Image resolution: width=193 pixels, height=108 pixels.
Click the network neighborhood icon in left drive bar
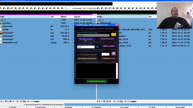(x=66, y=8)
